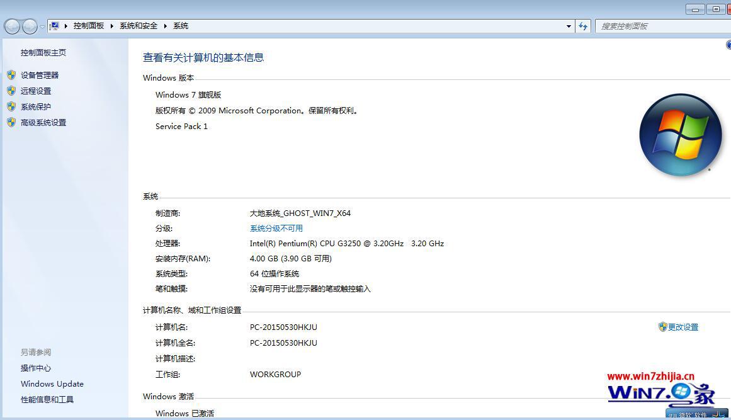Click the shield icon next to 设备管理器
This screenshot has width=731, height=420.
coord(12,75)
